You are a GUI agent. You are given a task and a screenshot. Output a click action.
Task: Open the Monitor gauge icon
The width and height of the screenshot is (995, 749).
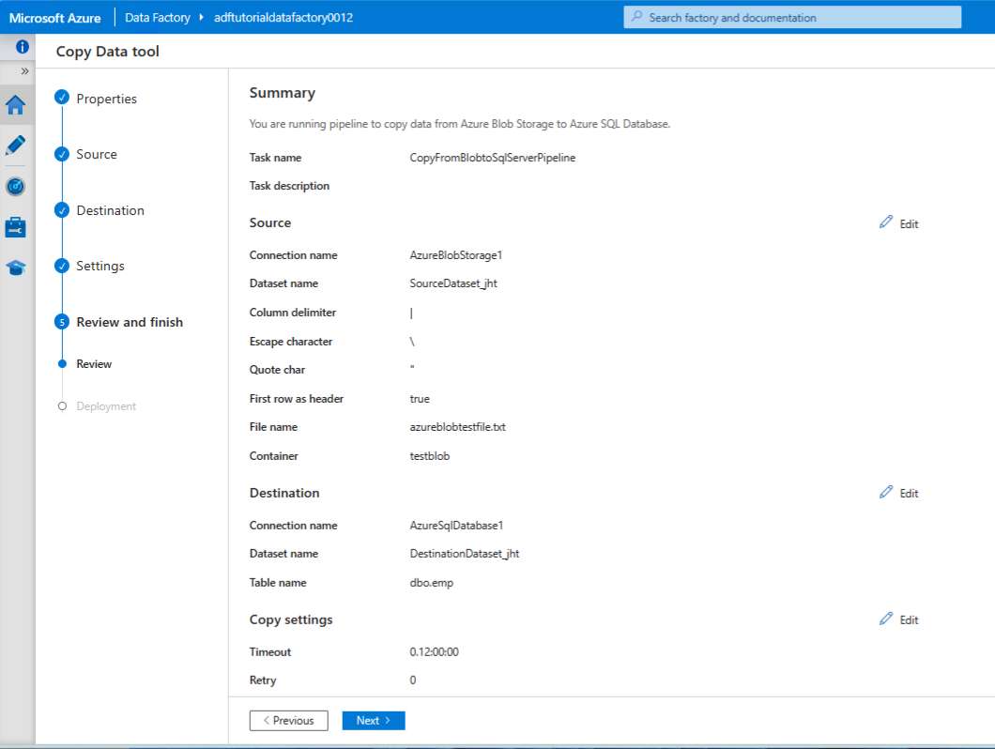click(x=16, y=187)
